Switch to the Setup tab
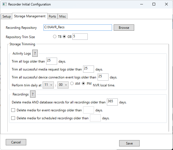Viewport: 173px width, 150px height. point(7,16)
